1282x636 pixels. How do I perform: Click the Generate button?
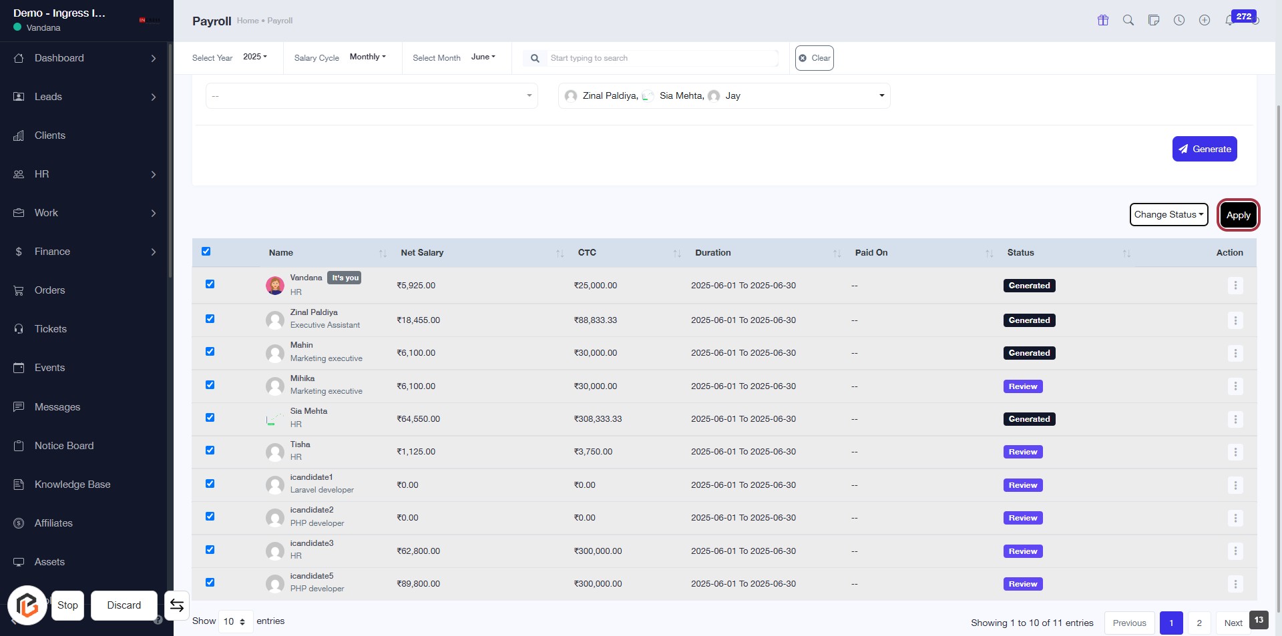pyautogui.click(x=1204, y=149)
